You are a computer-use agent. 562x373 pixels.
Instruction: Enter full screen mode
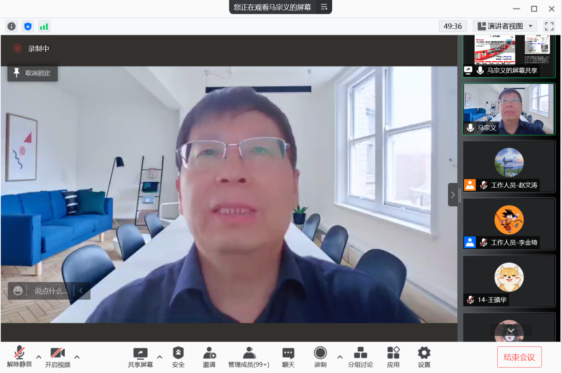pyautogui.click(x=549, y=26)
